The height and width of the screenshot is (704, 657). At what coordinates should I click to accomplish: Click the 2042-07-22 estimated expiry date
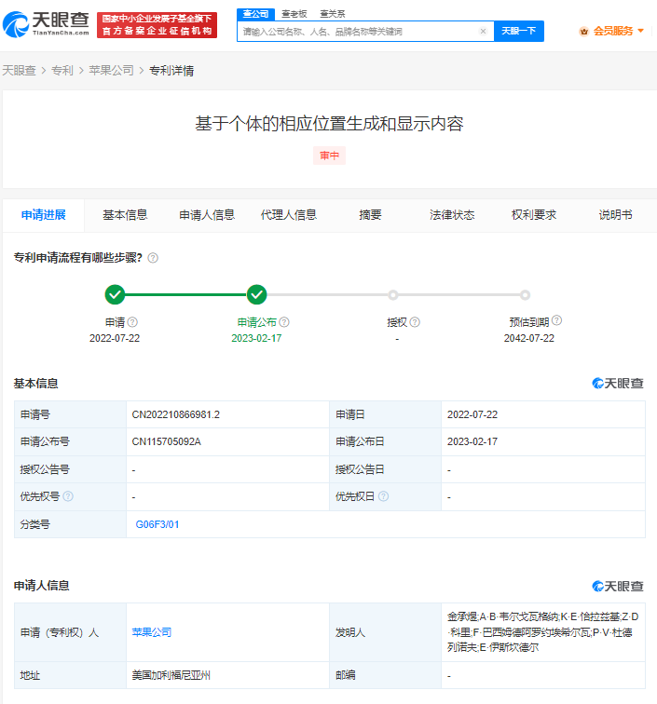pos(529,338)
